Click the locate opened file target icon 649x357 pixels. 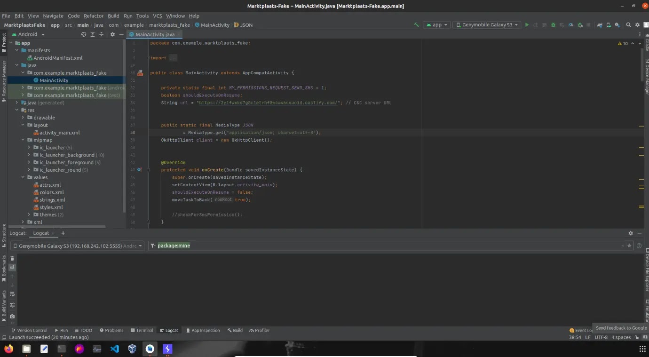tap(84, 34)
